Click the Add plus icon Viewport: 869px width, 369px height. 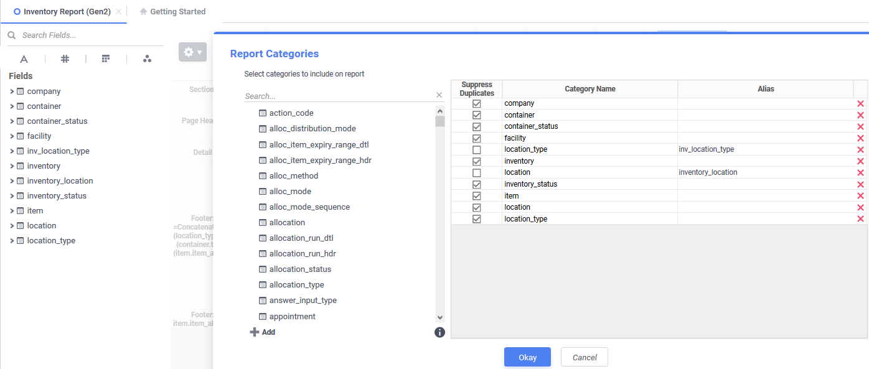[x=254, y=332]
